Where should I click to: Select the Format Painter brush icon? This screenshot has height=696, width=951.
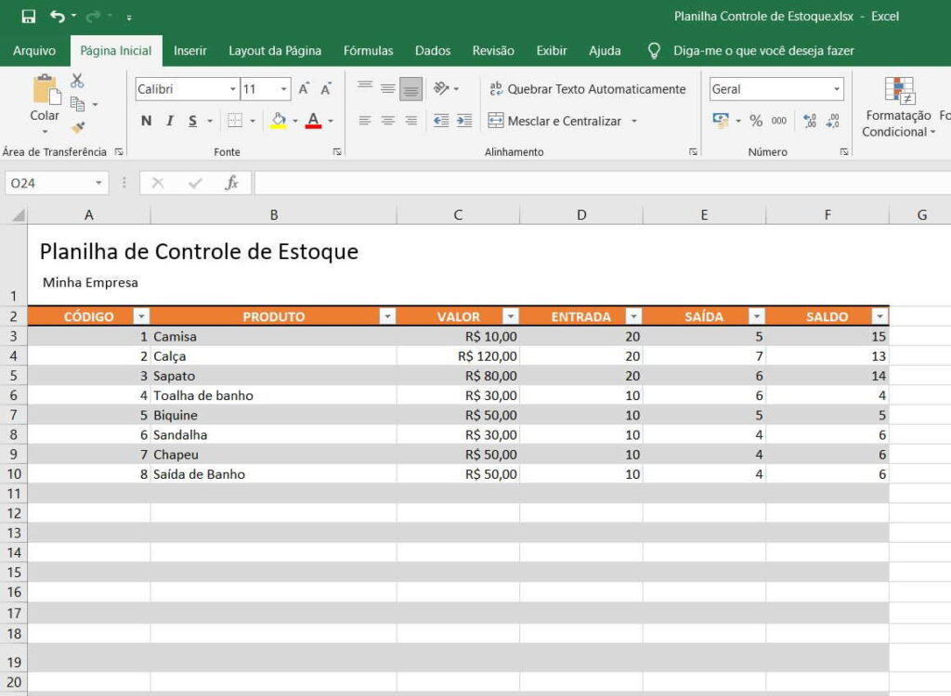click(x=77, y=127)
